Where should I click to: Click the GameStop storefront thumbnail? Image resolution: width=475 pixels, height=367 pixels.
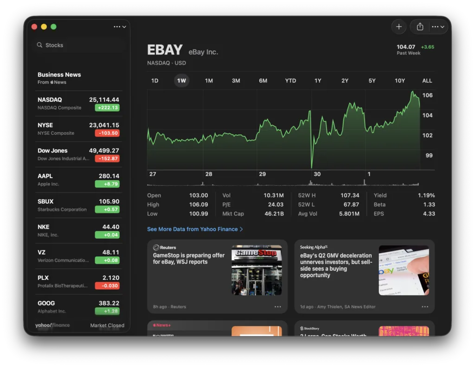[257, 270]
